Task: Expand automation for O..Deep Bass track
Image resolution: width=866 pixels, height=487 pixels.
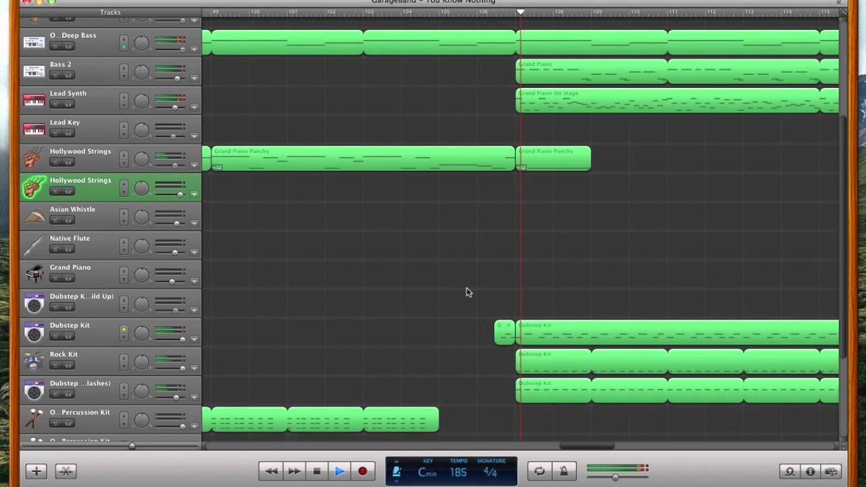Action: [194, 49]
